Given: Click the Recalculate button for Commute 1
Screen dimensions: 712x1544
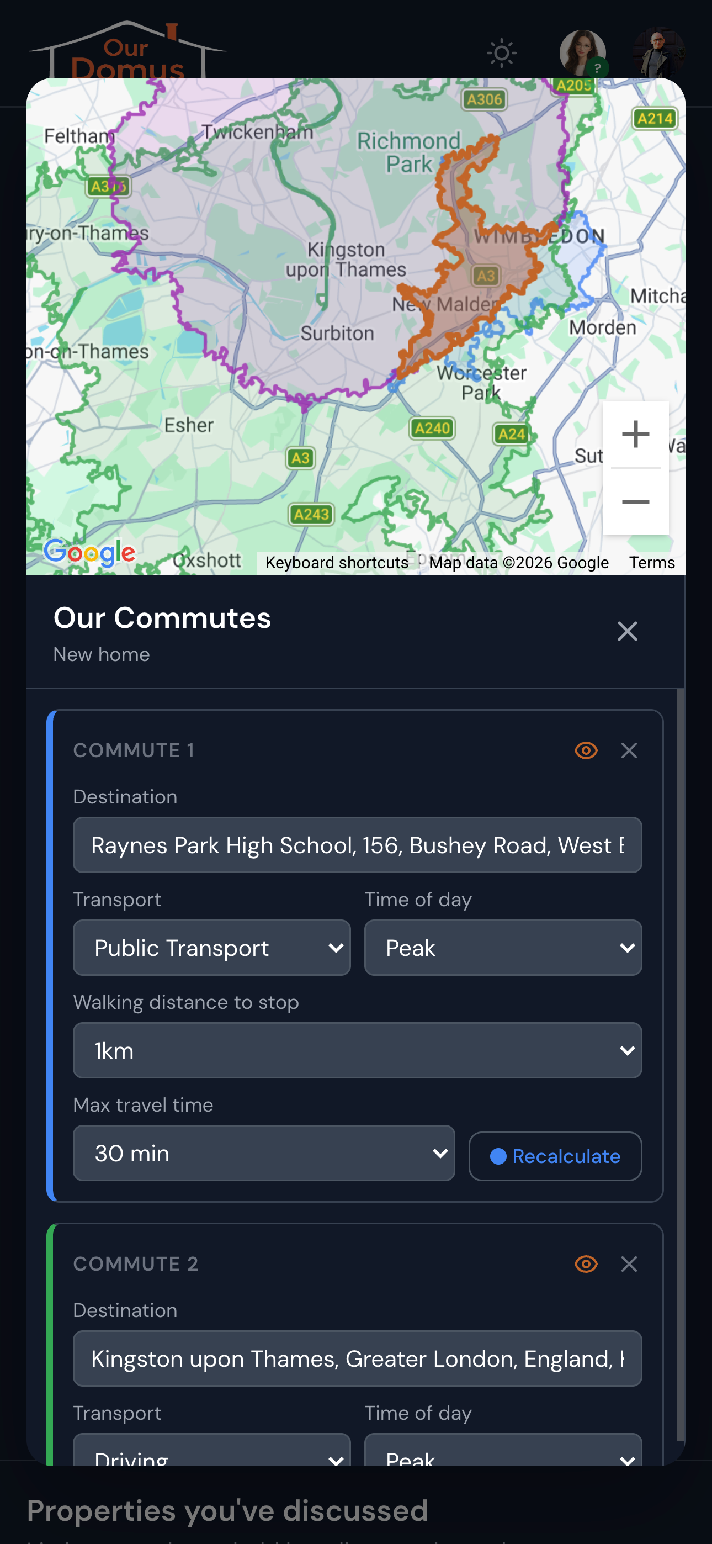Looking at the screenshot, I should pos(555,1156).
